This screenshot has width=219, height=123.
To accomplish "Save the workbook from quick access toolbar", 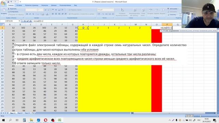I will pos(8,2).
